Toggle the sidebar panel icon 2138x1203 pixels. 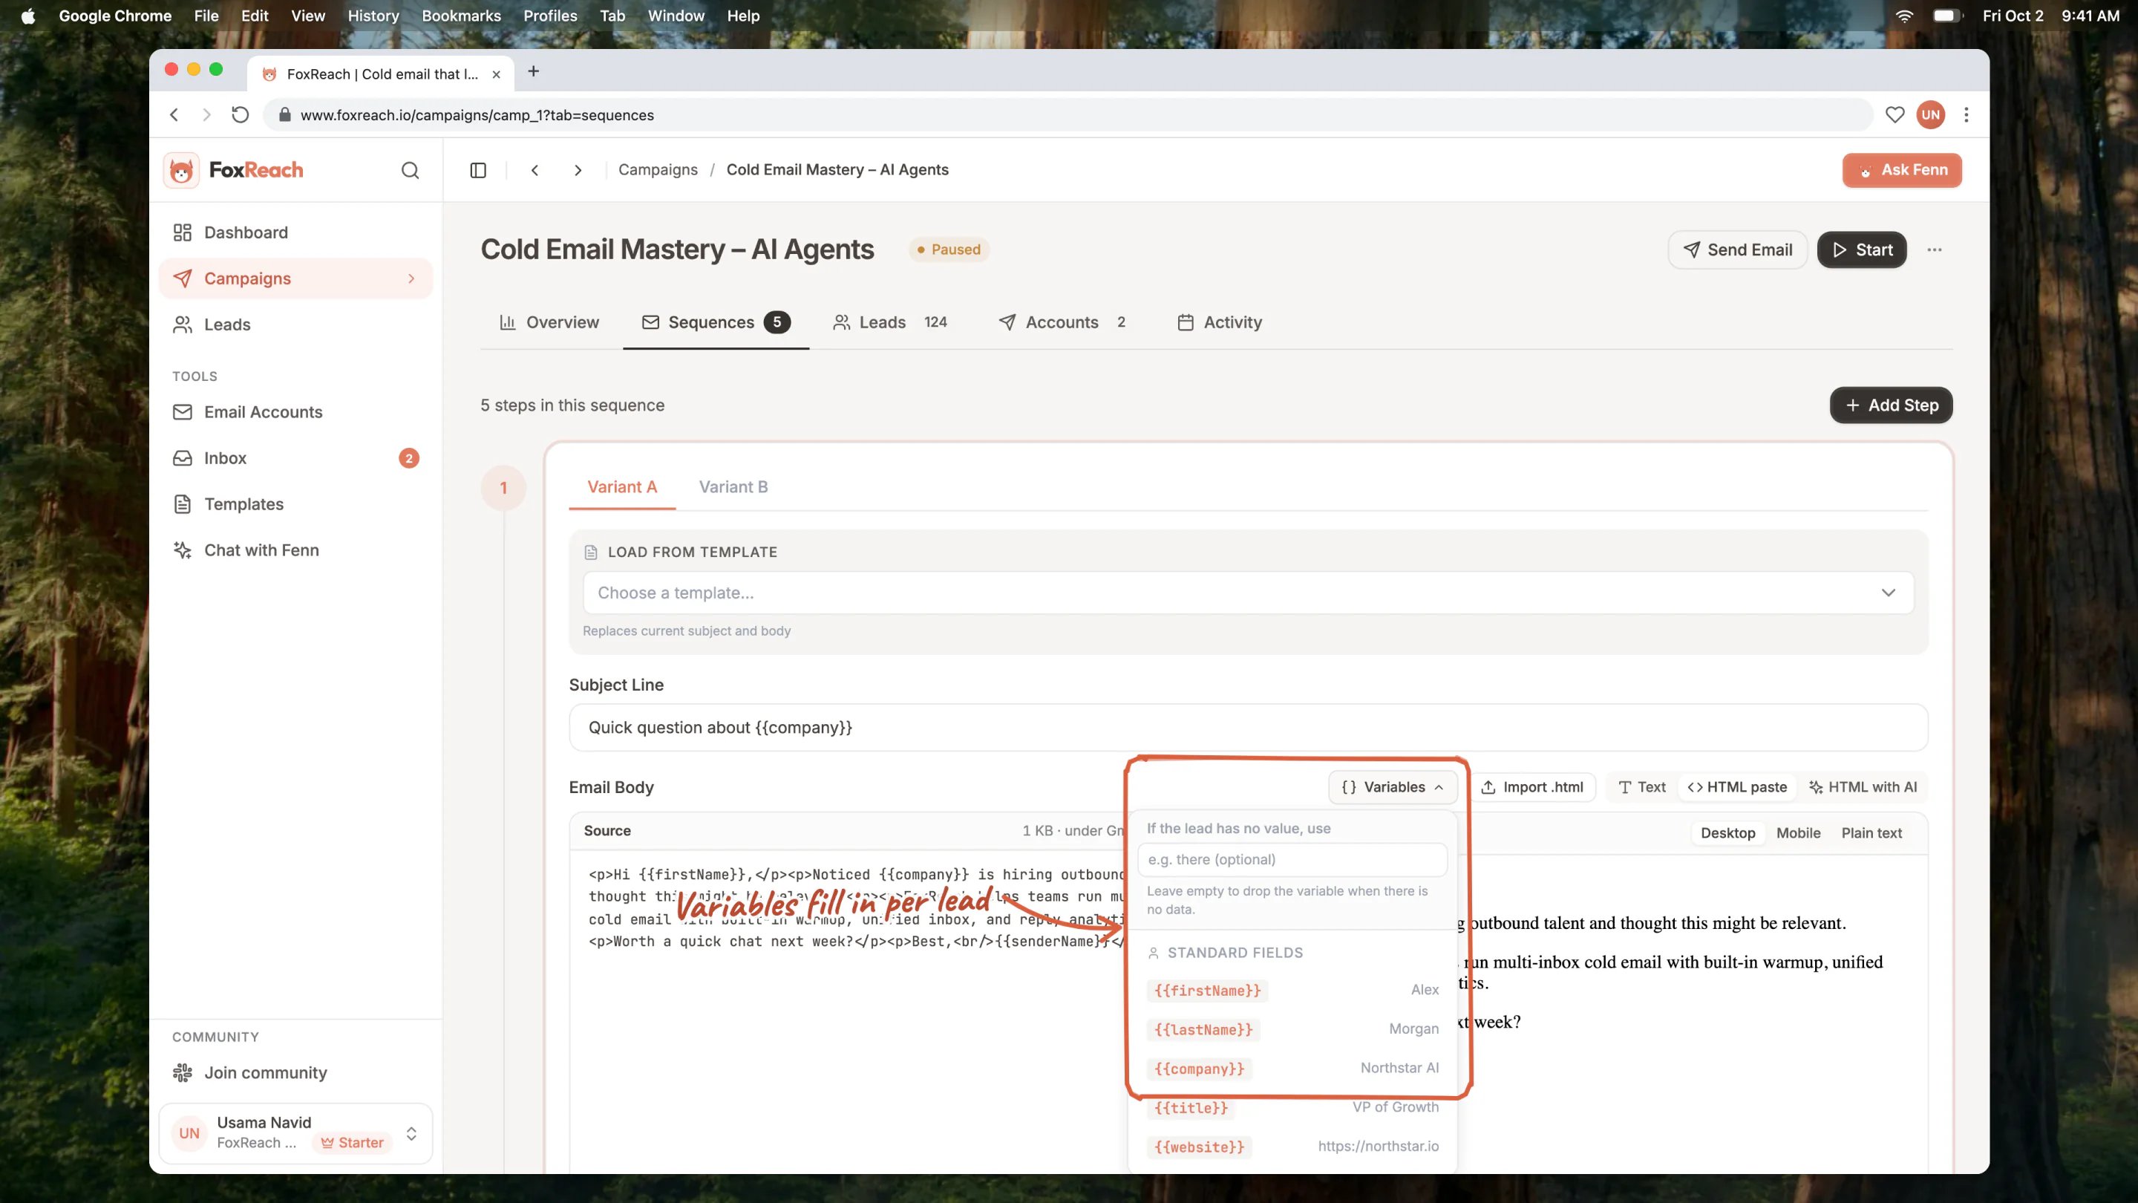(478, 170)
